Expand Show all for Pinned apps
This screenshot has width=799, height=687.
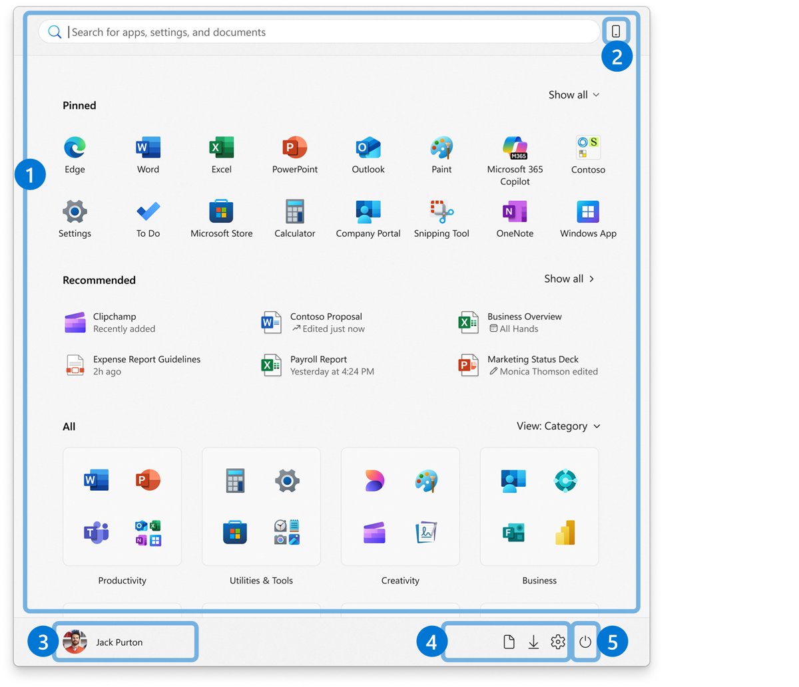tap(574, 95)
